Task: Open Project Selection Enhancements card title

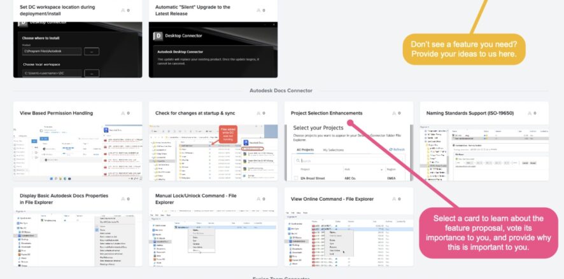Action: pos(327,113)
